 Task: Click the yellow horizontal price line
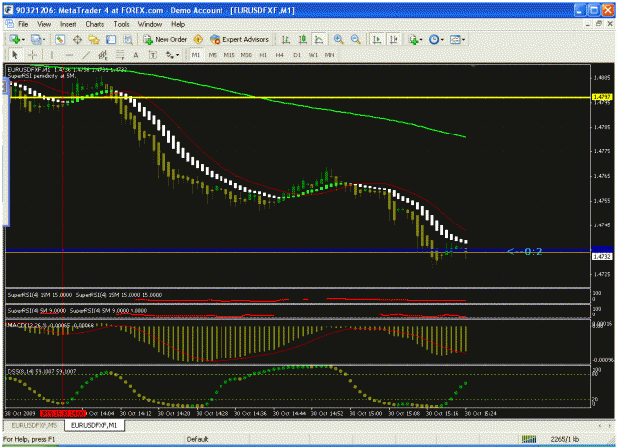(x=300, y=97)
